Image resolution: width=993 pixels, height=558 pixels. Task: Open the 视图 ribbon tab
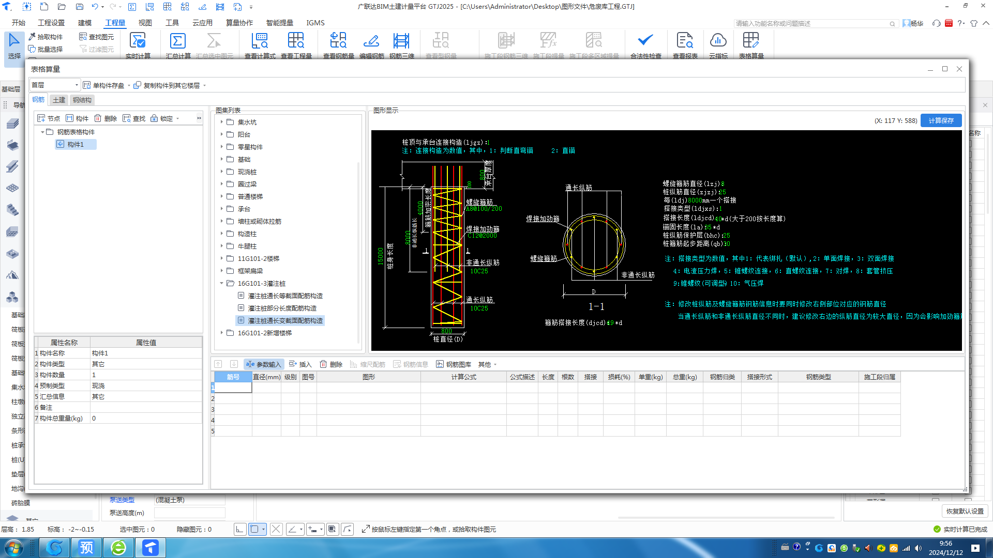coord(145,23)
